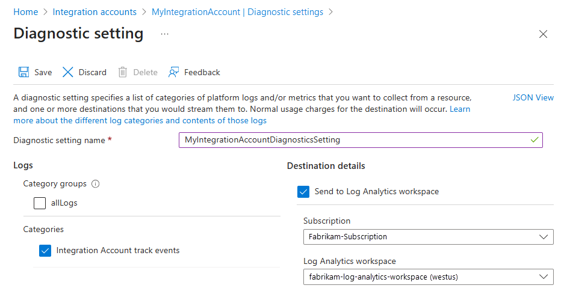Enable the allLogs checkbox
The height and width of the screenshot is (297, 567).
click(x=40, y=203)
